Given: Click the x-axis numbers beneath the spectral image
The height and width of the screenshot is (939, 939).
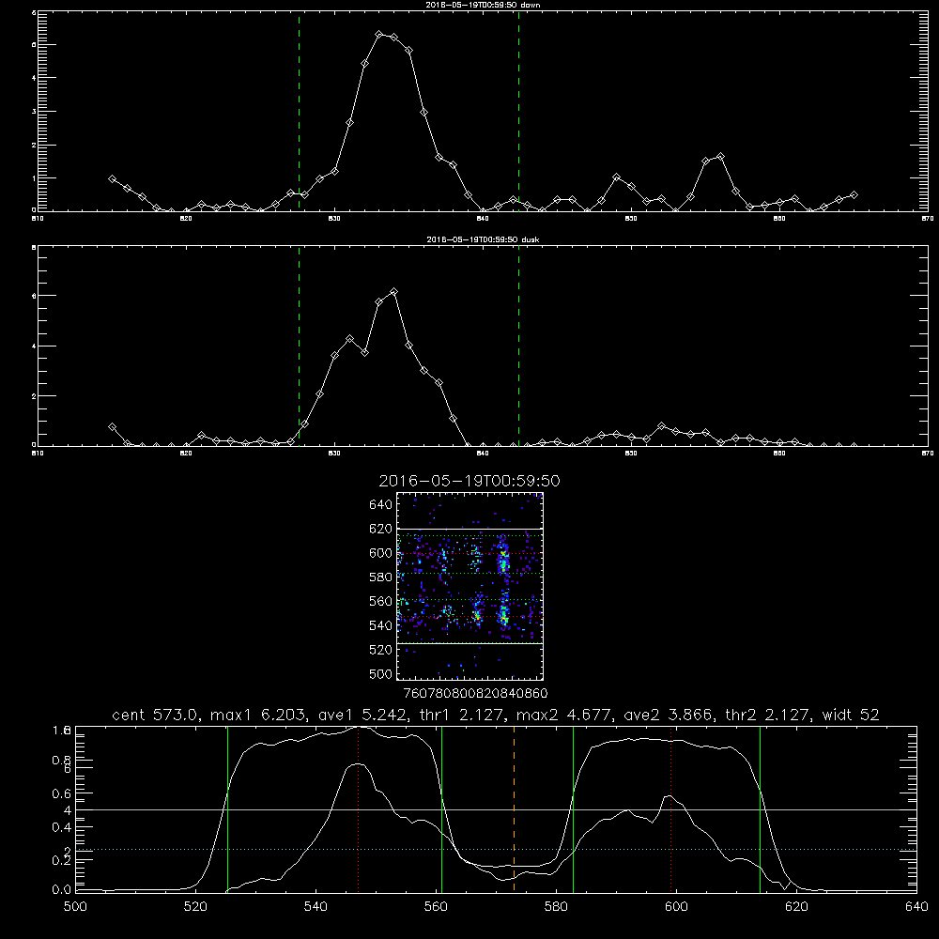Looking at the screenshot, I should click(x=476, y=693).
